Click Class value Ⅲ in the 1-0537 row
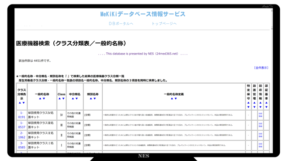287x161 pixels. tap(61, 125)
